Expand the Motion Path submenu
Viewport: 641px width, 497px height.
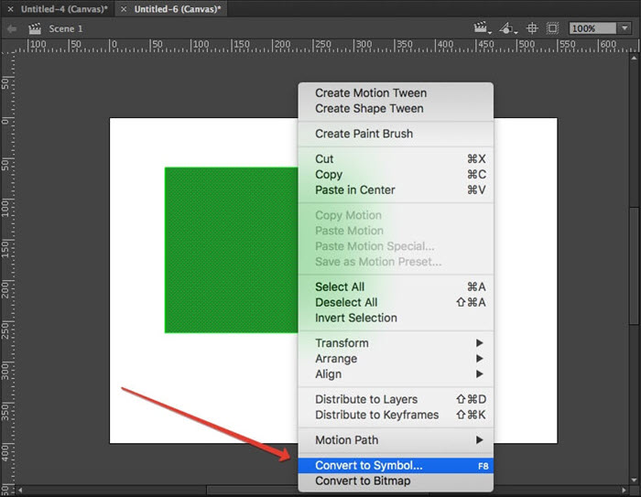pyautogui.click(x=395, y=440)
